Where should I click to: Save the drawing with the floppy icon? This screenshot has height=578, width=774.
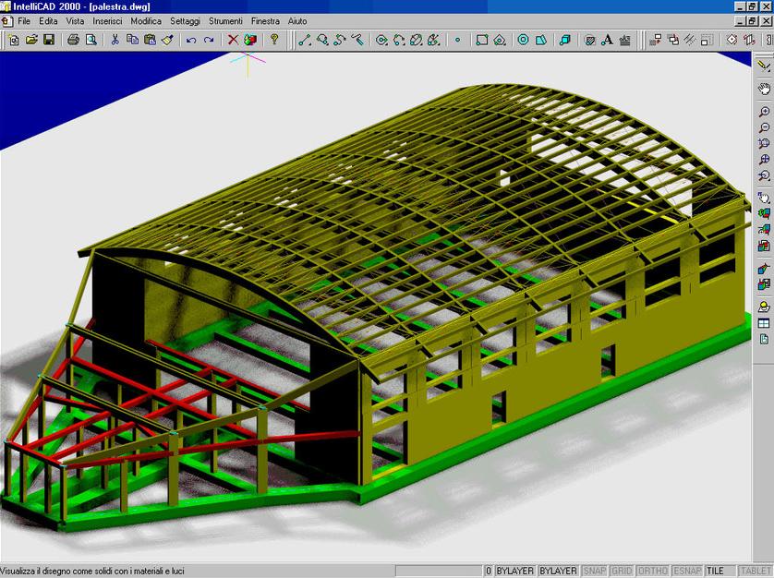48,40
